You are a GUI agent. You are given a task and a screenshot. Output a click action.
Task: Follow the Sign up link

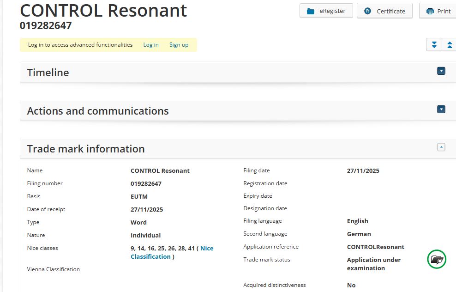[179, 45]
